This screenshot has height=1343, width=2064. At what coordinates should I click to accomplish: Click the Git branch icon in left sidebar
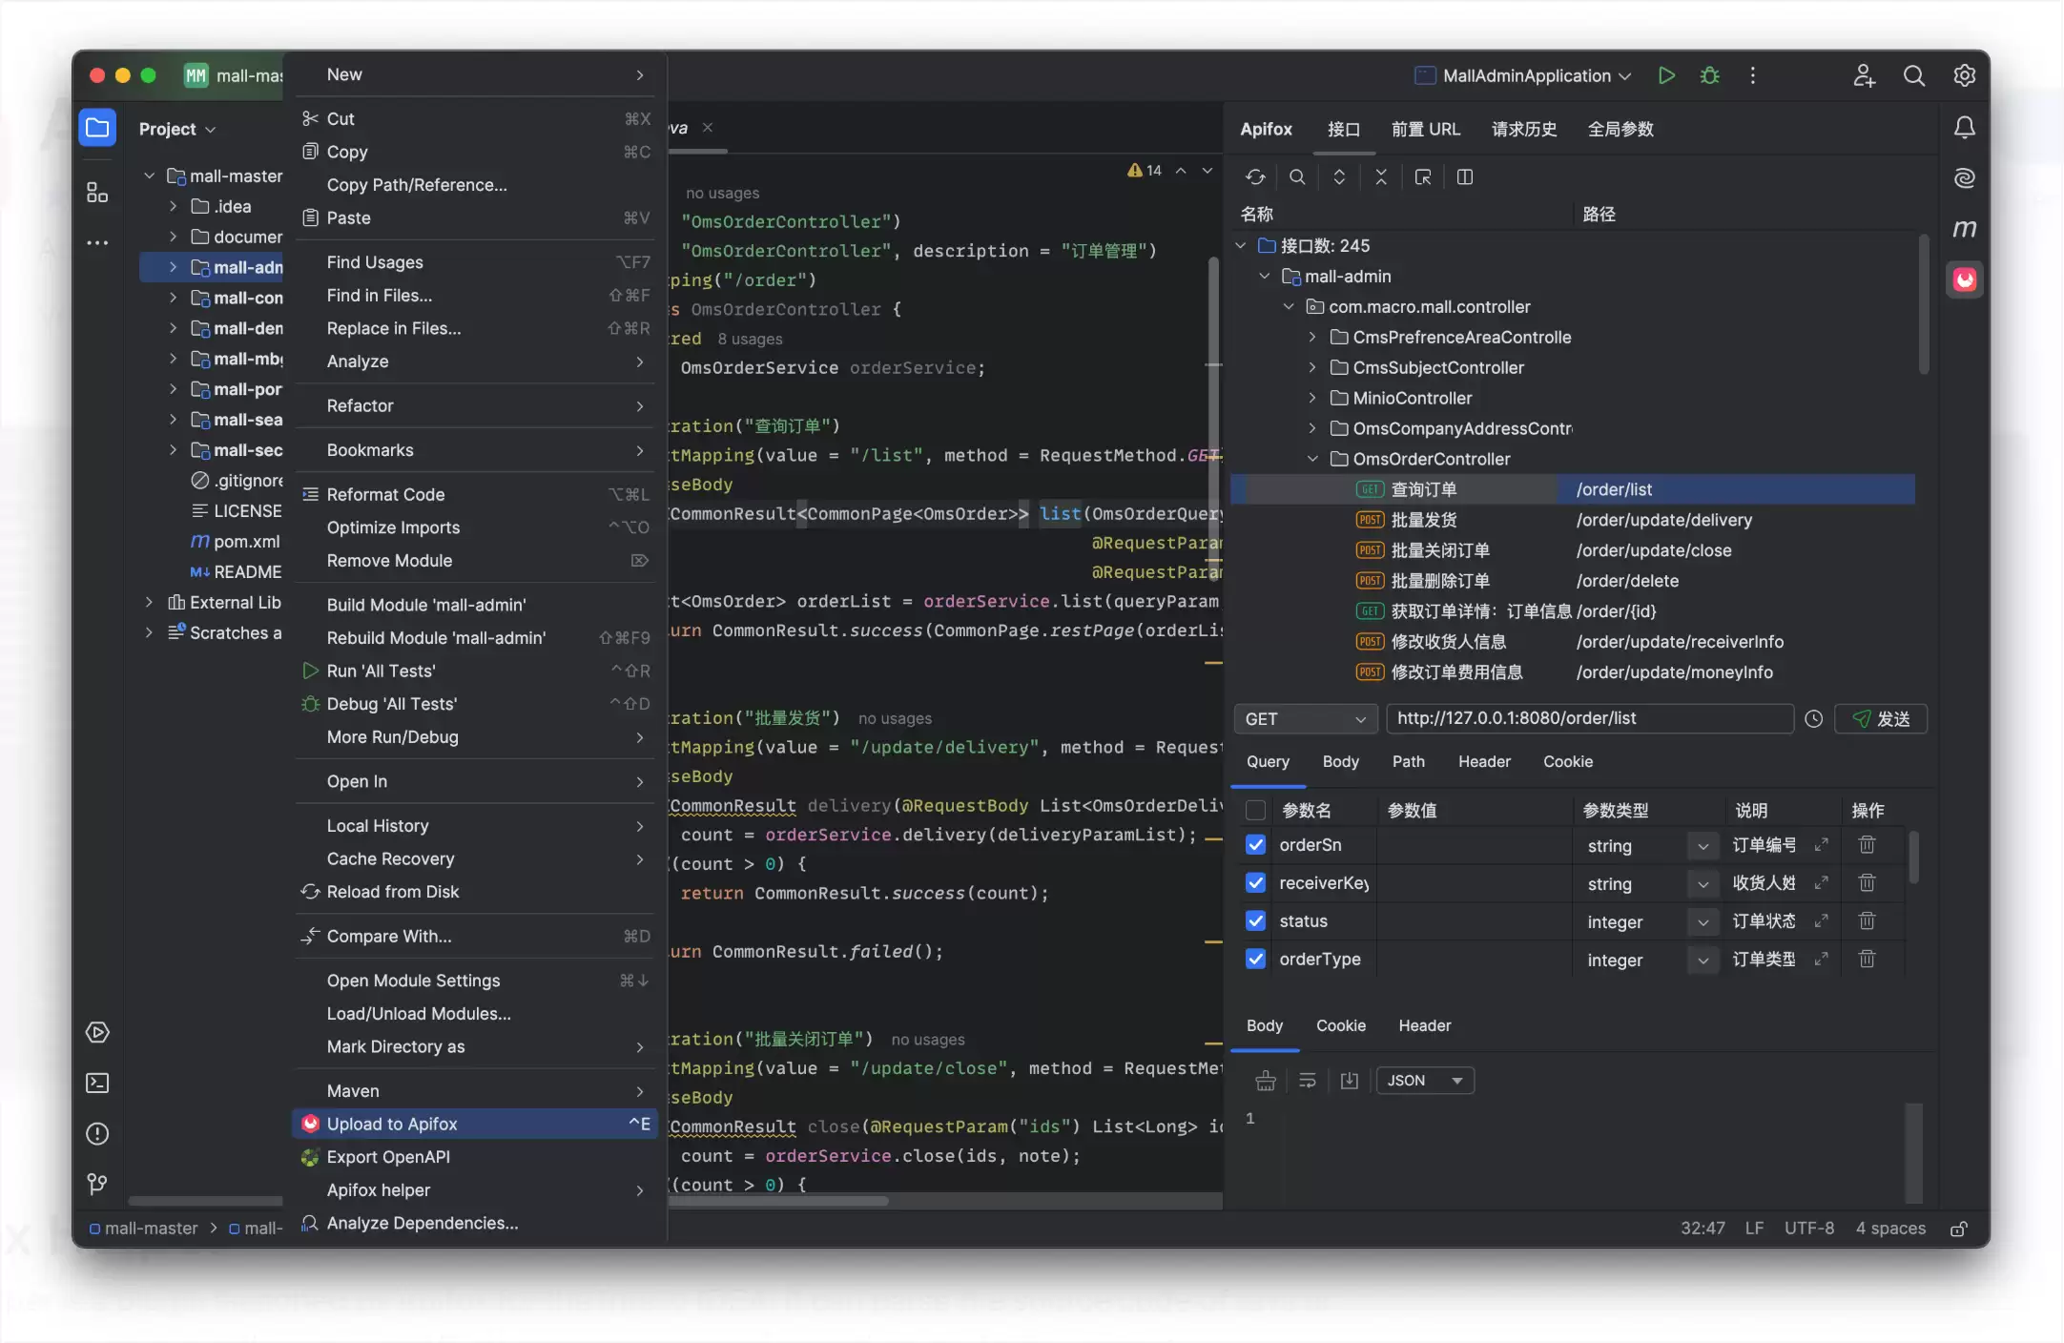click(97, 1184)
